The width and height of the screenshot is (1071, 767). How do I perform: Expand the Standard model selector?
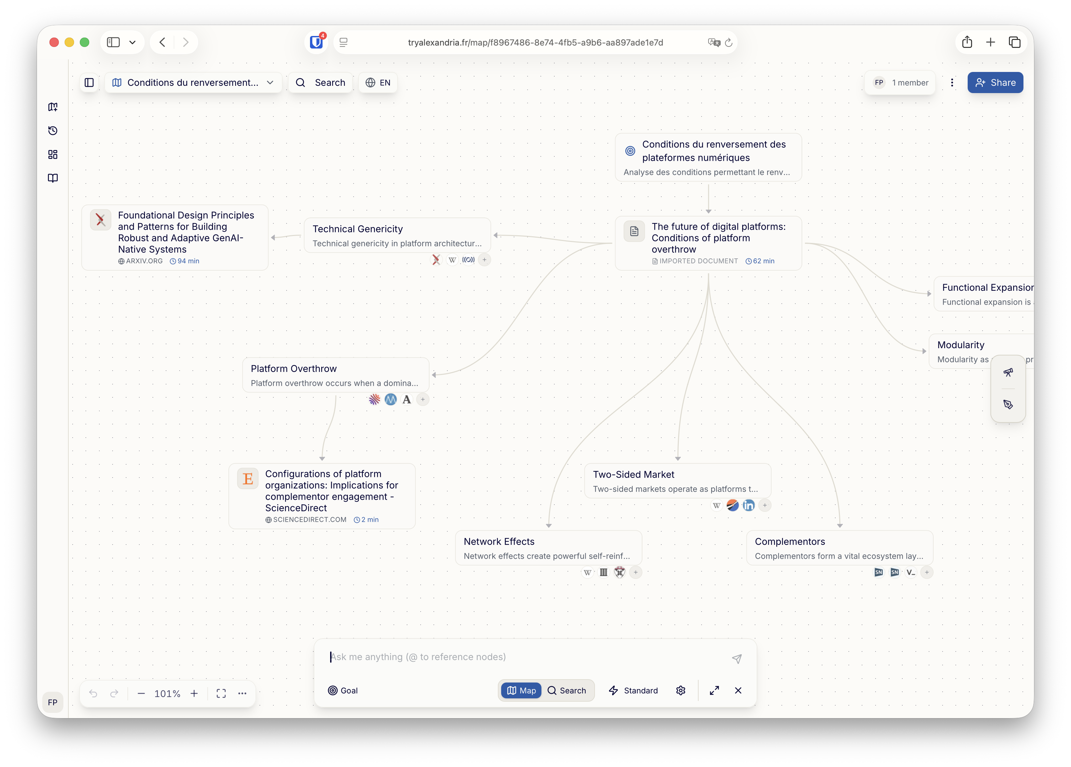point(633,690)
